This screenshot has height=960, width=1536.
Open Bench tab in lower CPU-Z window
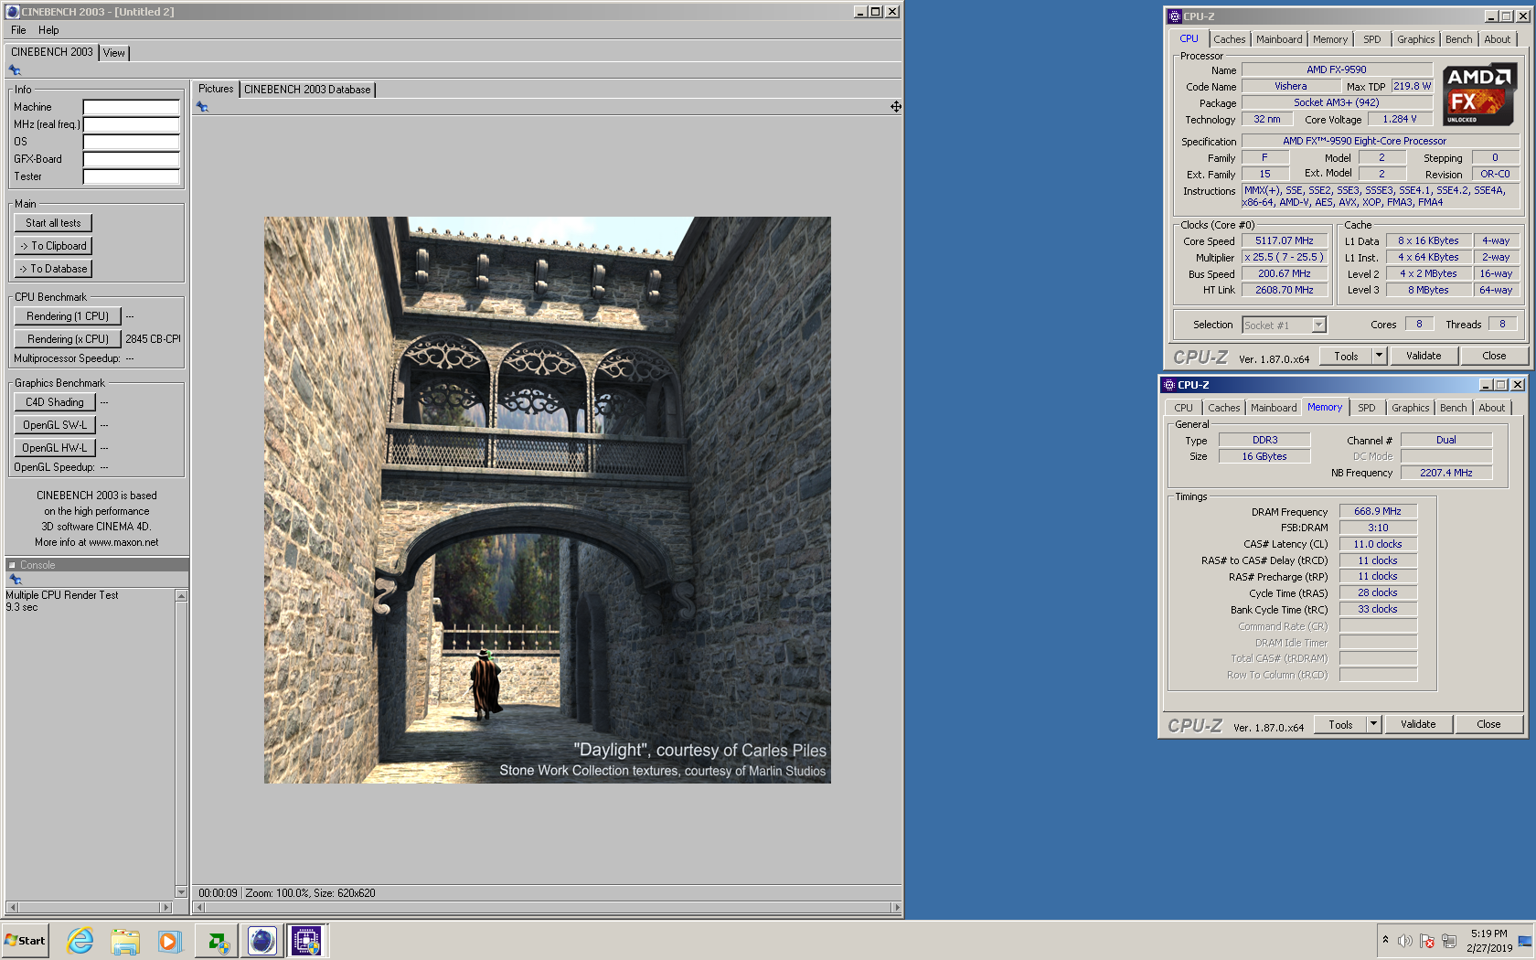point(1453,408)
